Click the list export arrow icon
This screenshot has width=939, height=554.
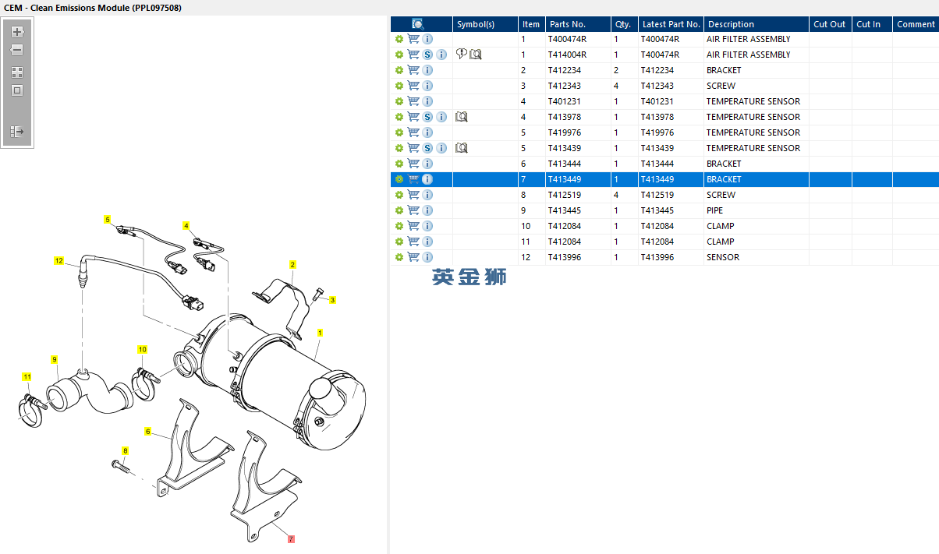point(17,132)
